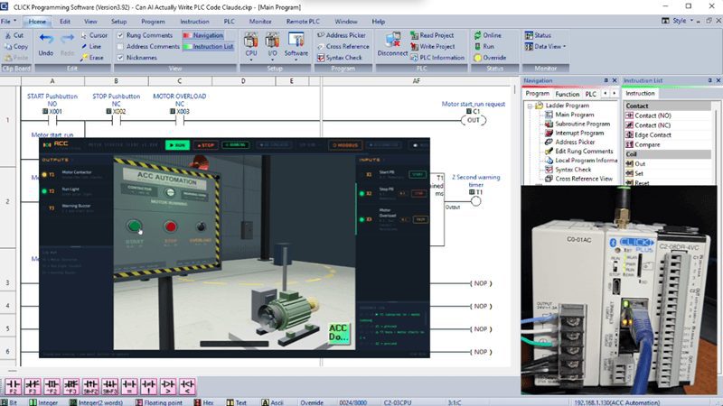Click STOP in the ACC simulator top bar
Image resolution: width=723 pixels, height=406 pixels.
pyautogui.click(x=206, y=145)
